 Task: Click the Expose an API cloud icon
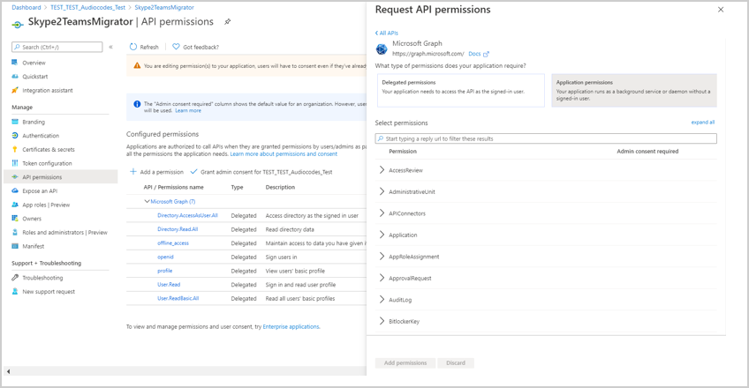coord(15,190)
